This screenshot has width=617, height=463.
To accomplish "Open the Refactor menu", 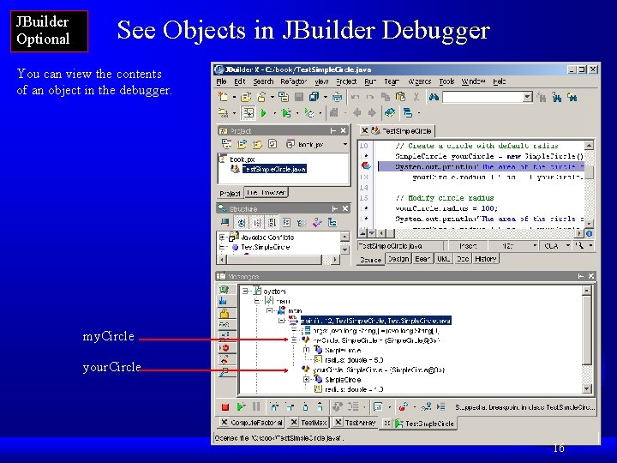I will coord(293,81).
